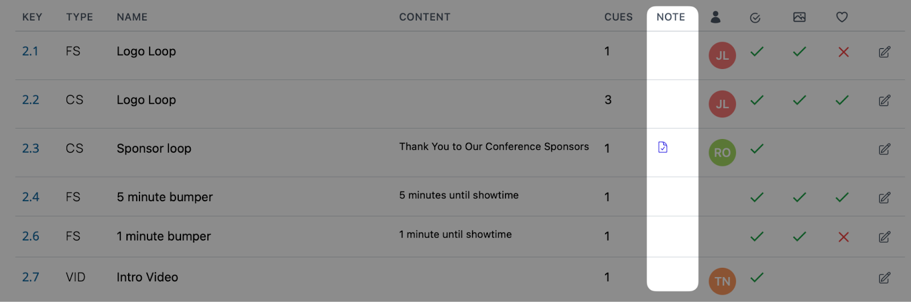Toggle the red X on 1 minute bumper
This screenshot has width=911, height=302.
click(844, 237)
